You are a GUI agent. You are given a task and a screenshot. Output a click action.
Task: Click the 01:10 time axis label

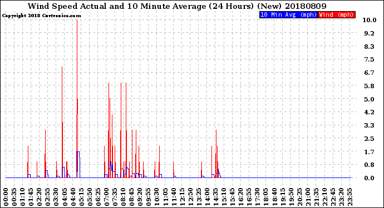pyautogui.click(x=23, y=197)
